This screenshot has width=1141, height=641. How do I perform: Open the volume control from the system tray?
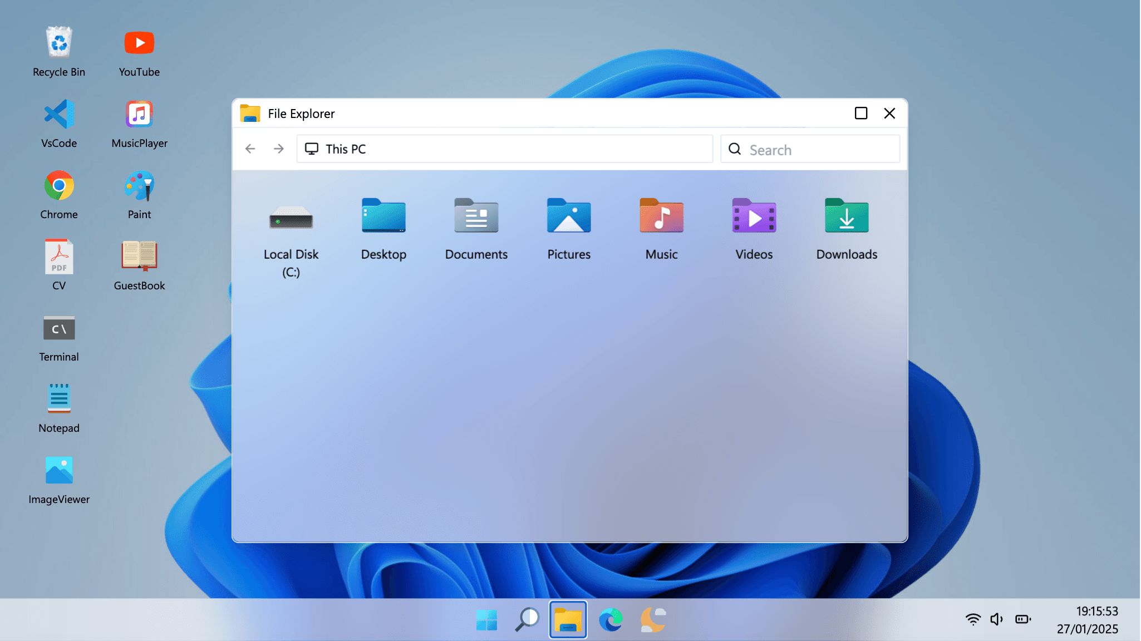996,619
